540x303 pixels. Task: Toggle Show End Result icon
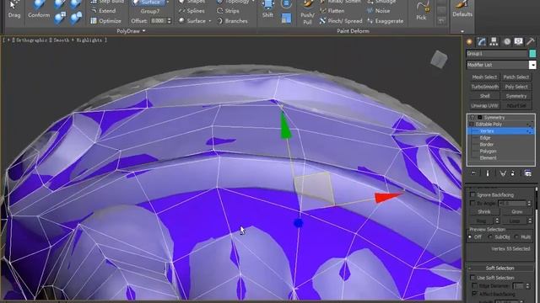(488, 173)
